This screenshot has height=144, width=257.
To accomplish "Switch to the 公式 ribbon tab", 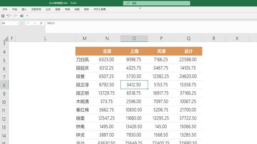I will tap(48, 9).
